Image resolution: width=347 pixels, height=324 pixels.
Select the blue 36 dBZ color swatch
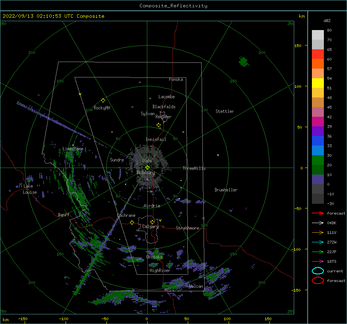(318, 141)
